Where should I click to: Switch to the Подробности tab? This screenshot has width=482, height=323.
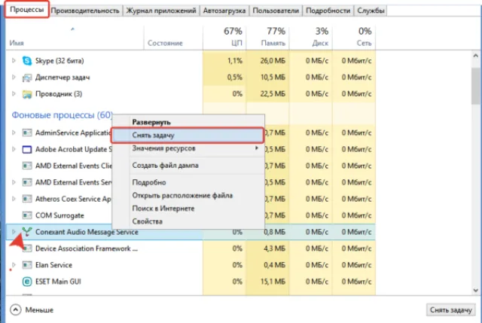[x=328, y=11]
